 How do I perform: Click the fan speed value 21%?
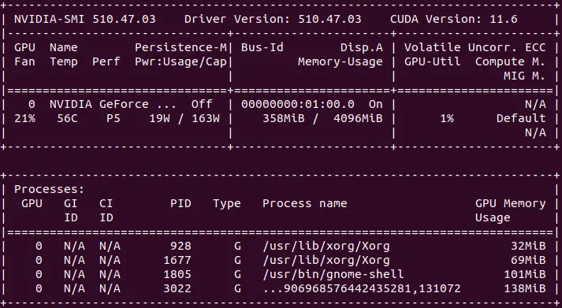click(24, 118)
